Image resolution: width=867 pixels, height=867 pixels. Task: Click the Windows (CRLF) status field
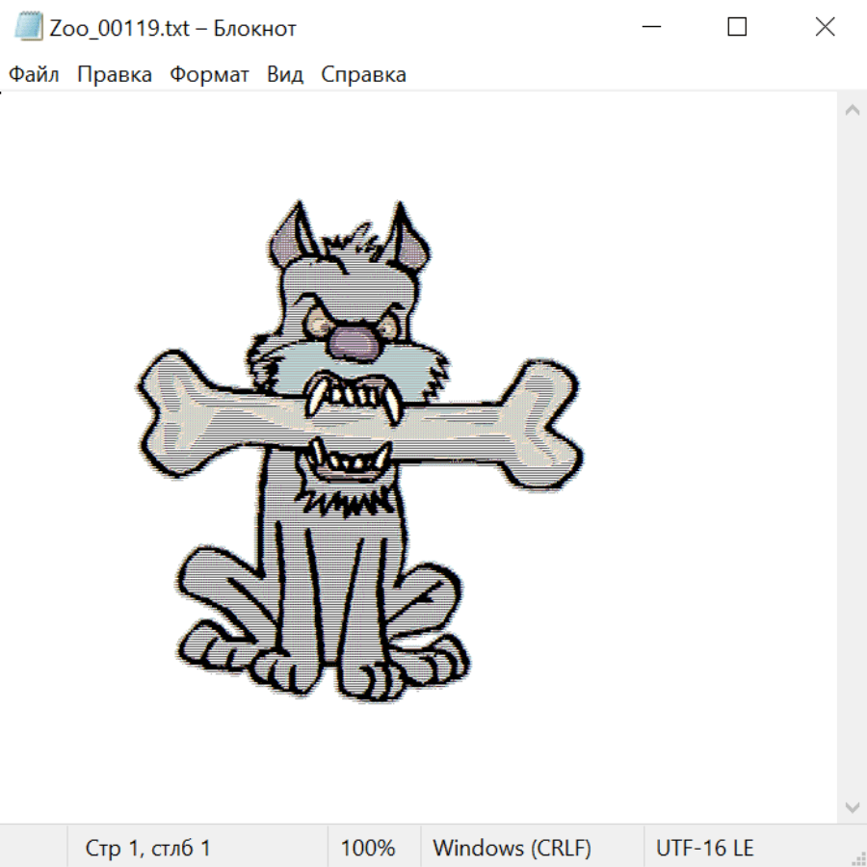click(x=512, y=848)
